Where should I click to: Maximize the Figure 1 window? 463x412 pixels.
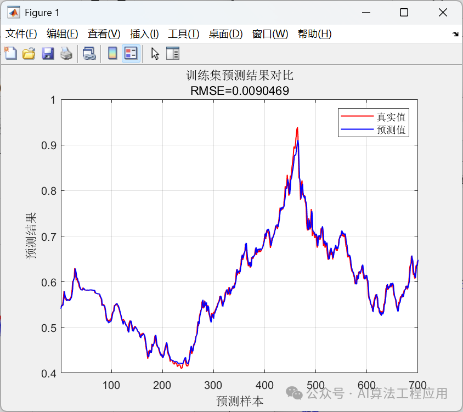pyautogui.click(x=404, y=13)
